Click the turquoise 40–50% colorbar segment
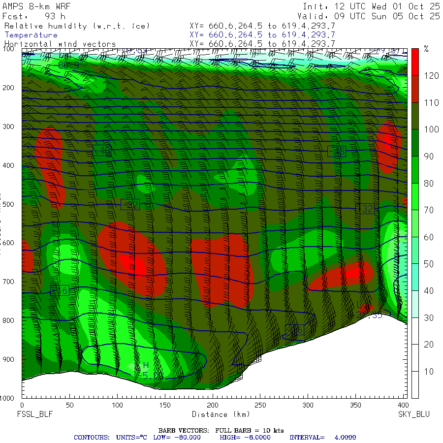Viewport: 443px width, 443px height. tap(415, 277)
